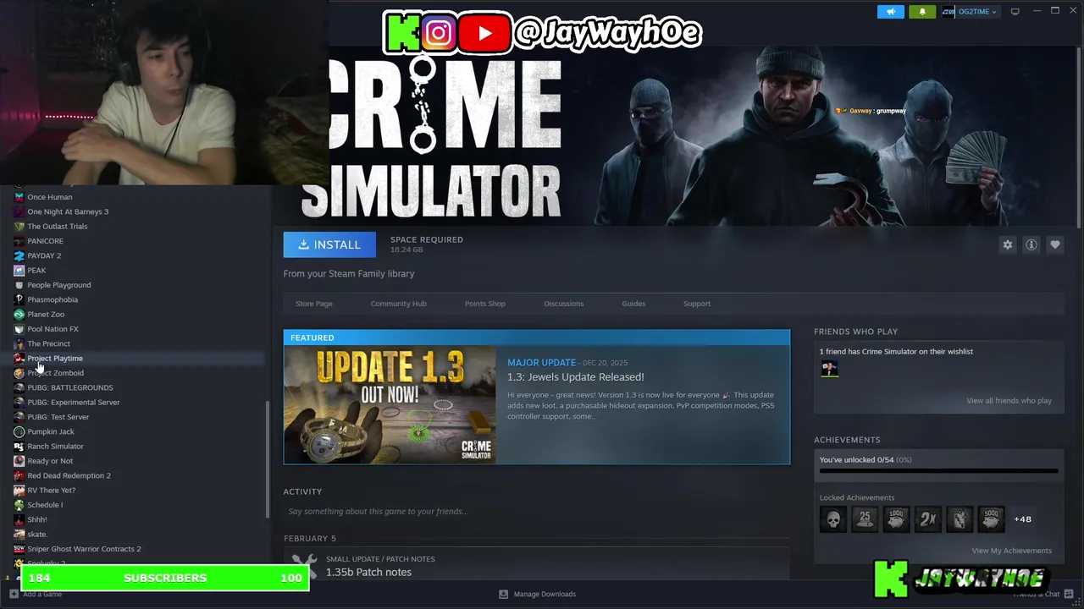Select PUBG: Experimental Server entry

[x=73, y=403]
